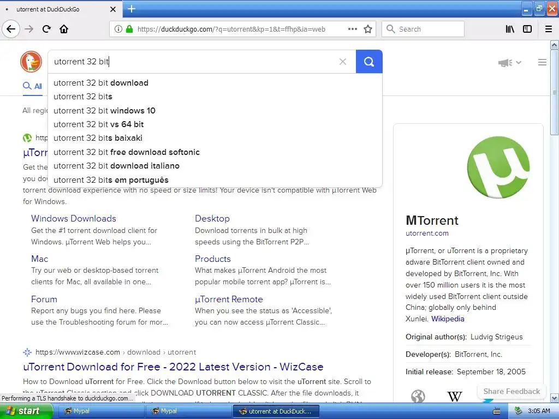Screen dimensions: 559x419
Task: Open the megaphone feedback dropdown
Action: tap(510, 63)
